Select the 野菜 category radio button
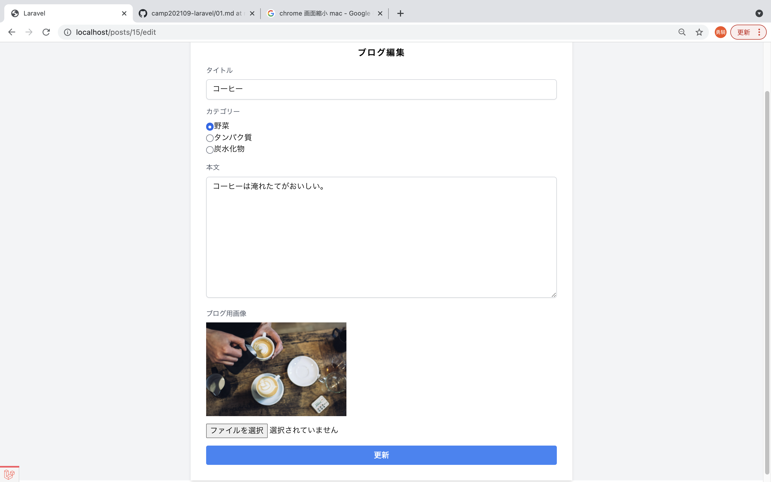Viewport: 771px width, 482px height. [210, 127]
